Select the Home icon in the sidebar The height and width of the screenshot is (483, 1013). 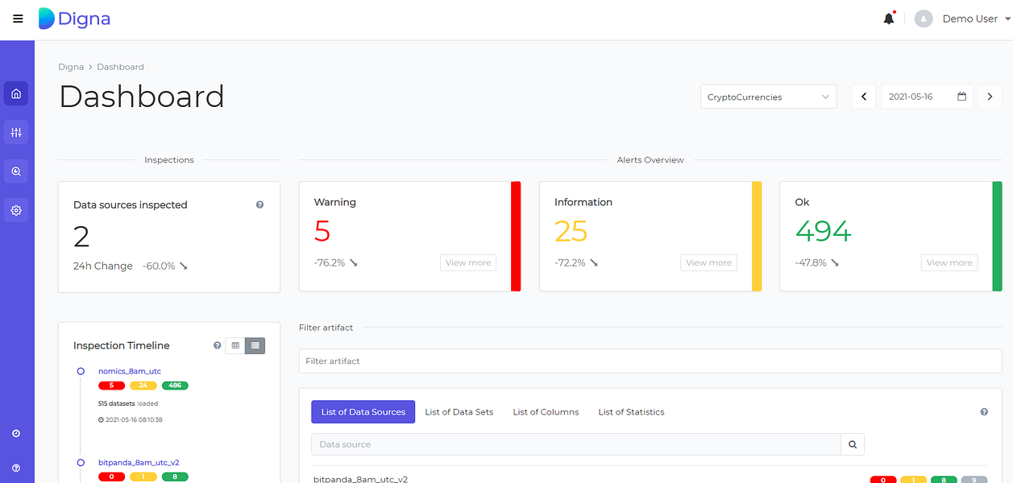pyautogui.click(x=16, y=93)
